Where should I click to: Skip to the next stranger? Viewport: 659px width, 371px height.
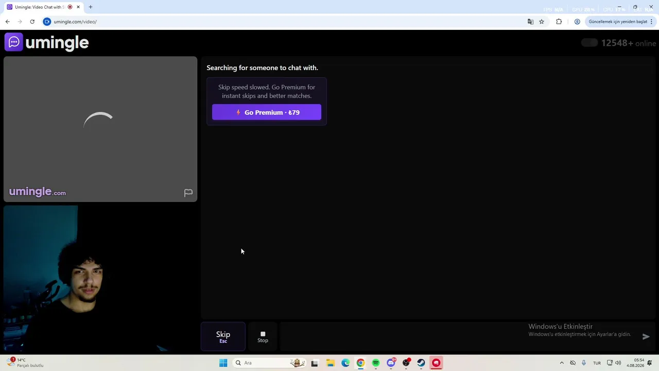[x=223, y=337]
